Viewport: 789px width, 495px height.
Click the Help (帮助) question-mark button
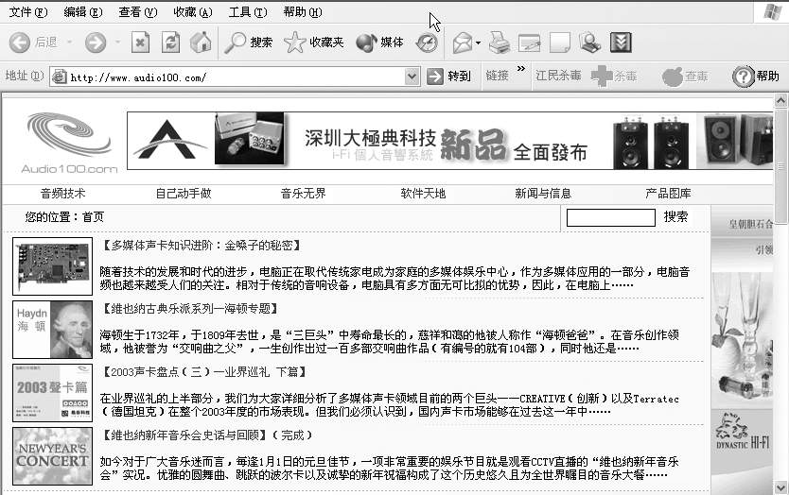point(755,77)
